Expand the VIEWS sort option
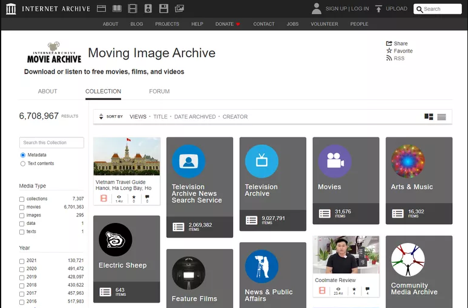 click(x=138, y=117)
